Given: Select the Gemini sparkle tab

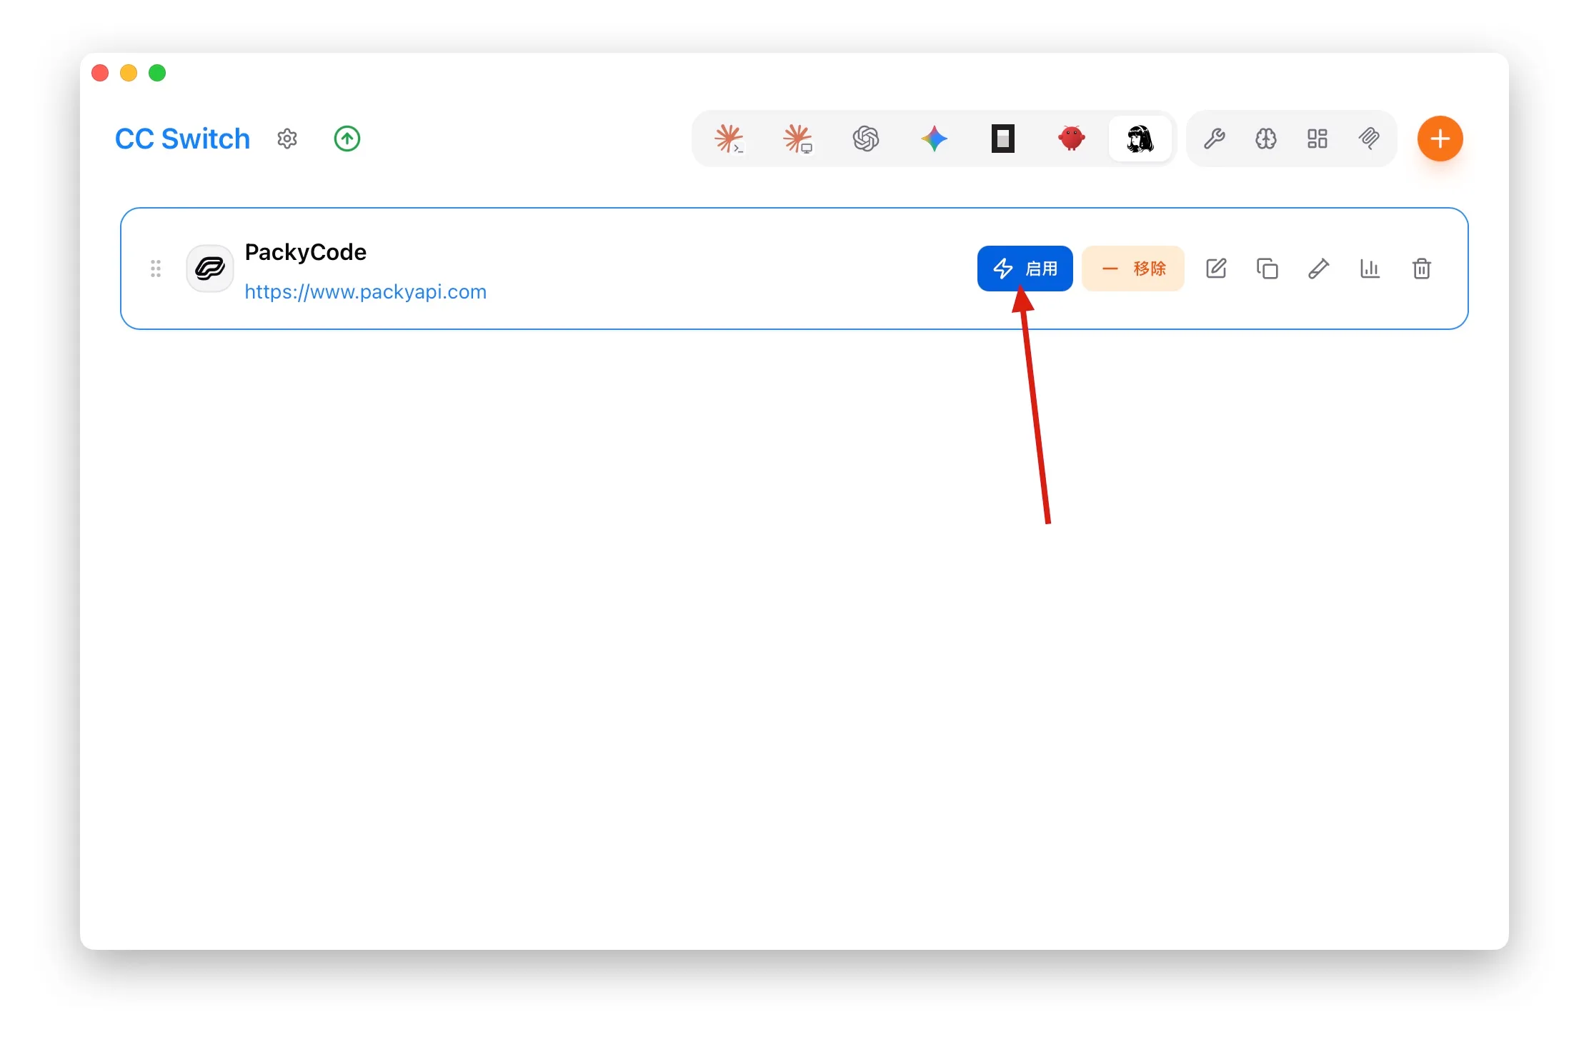Looking at the screenshot, I should click(x=935, y=139).
